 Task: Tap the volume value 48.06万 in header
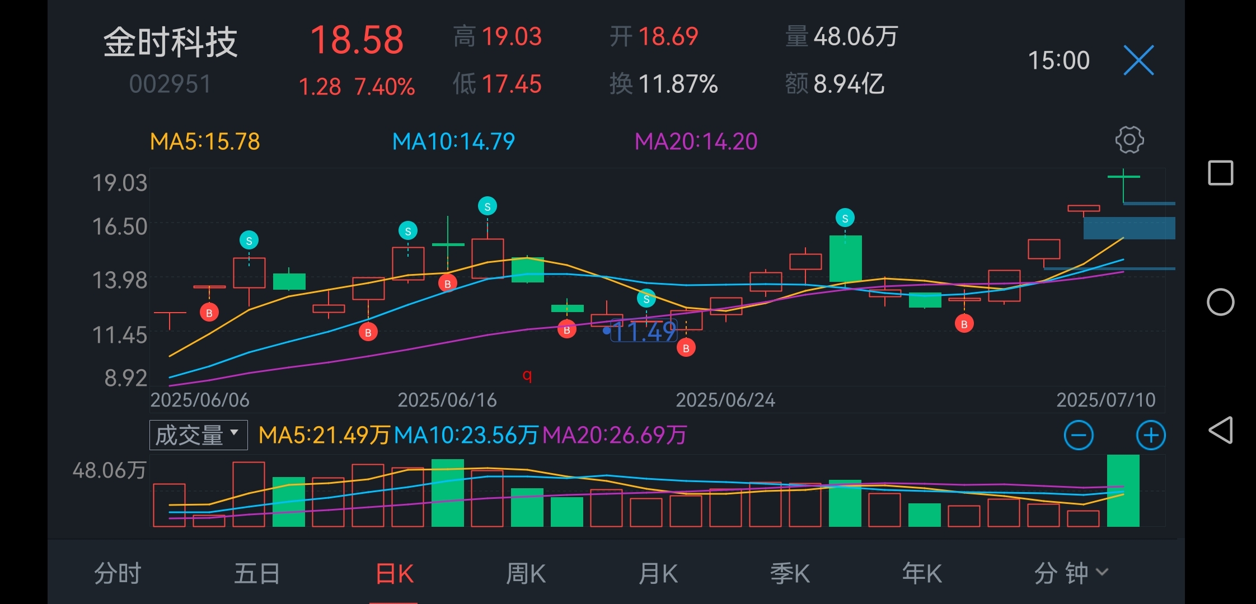pyautogui.click(x=856, y=37)
